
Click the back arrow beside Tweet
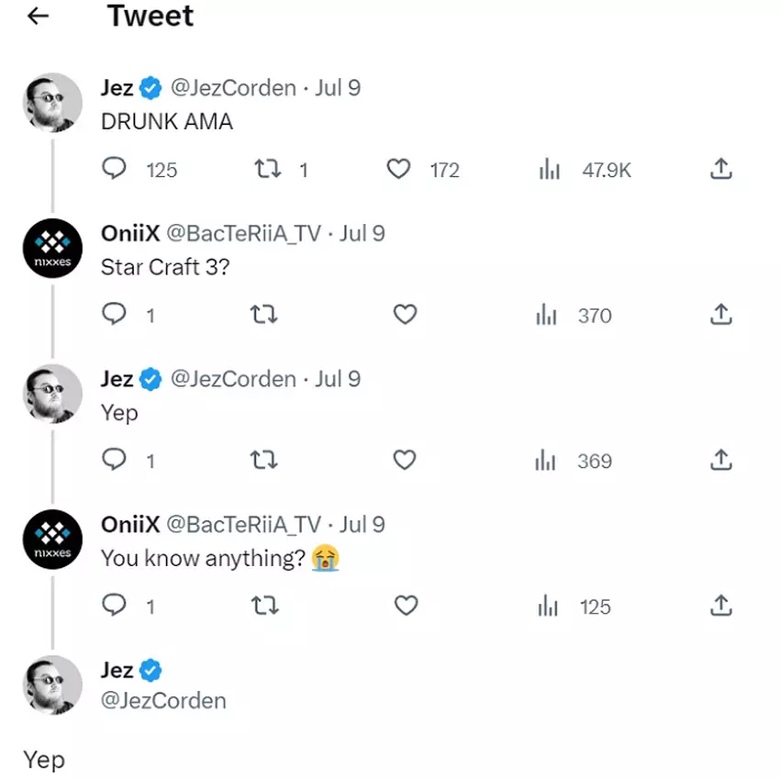click(38, 17)
